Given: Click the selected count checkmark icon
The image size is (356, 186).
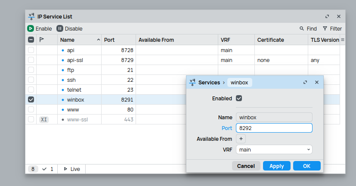Looking at the screenshot, I should point(44,169).
